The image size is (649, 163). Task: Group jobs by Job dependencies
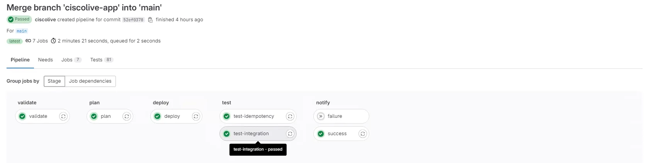[90, 81]
